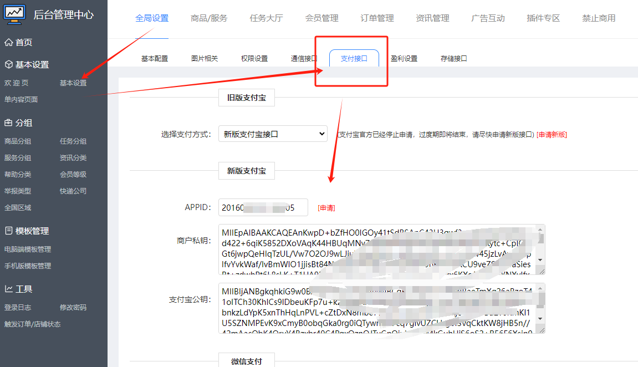This screenshot has width=638, height=367.
Task: Select the 支付接口 tab
Action: click(354, 58)
